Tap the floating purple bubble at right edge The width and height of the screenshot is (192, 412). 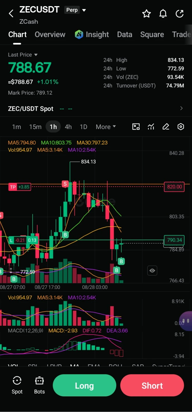[186, 321]
